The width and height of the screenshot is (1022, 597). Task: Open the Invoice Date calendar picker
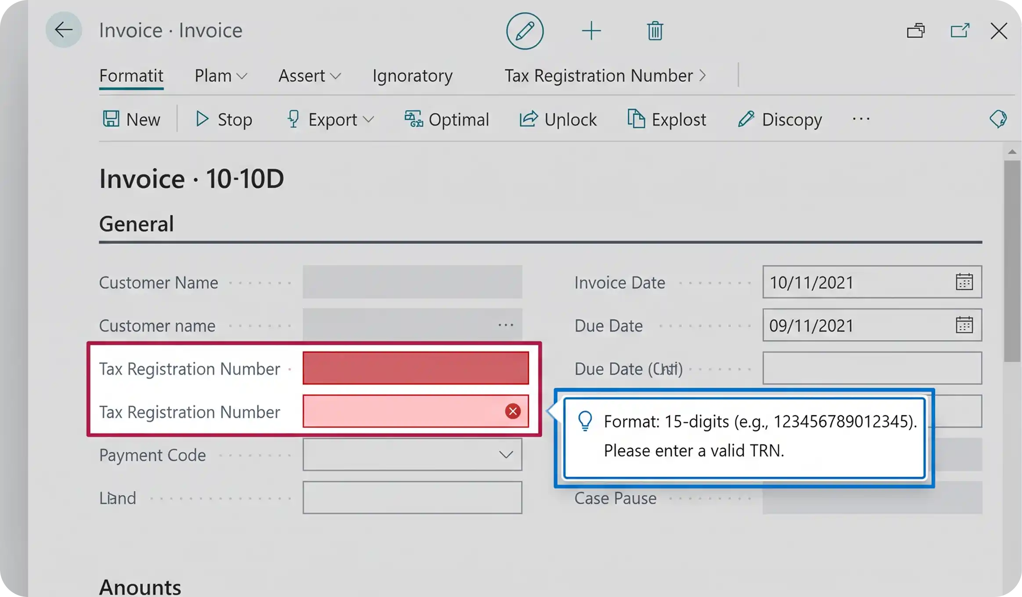(x=964, y=282)
